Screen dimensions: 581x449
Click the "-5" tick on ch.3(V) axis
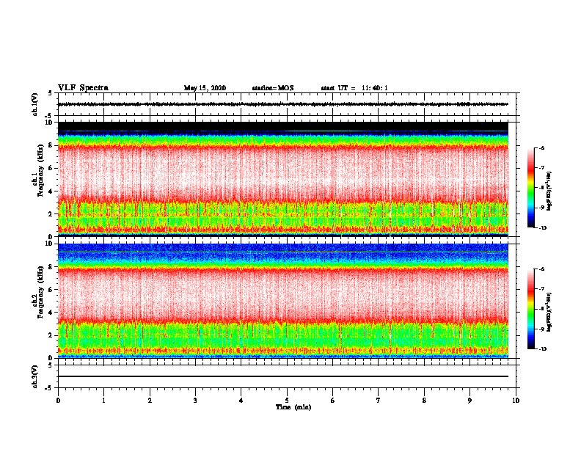pyautogui.click(x=49, y=388)
